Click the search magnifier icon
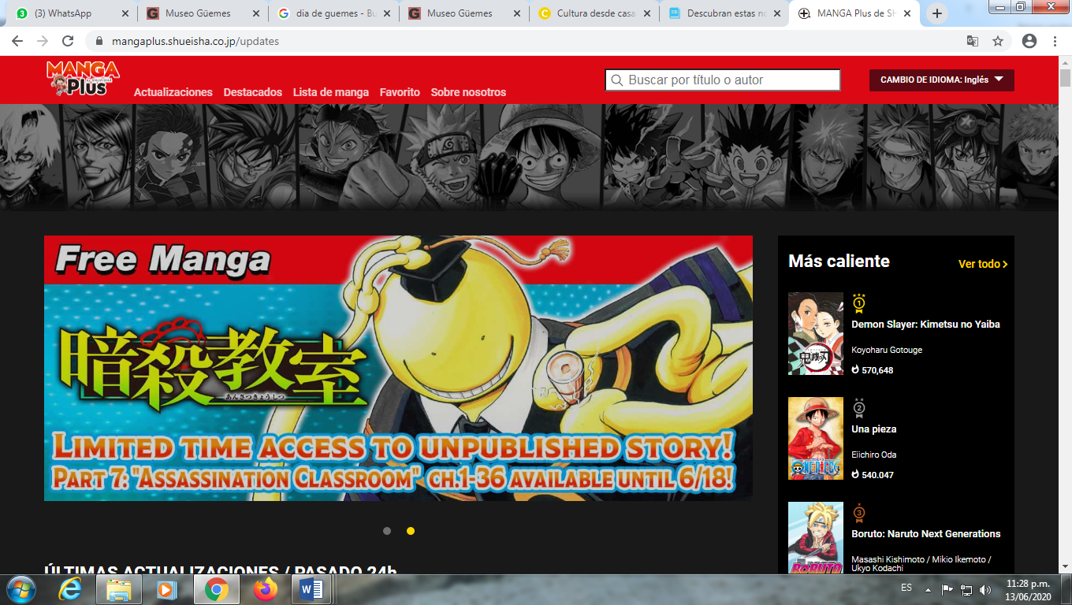 (616, 80)
